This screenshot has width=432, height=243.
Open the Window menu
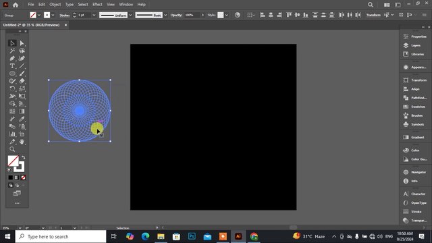(x=126, y=5)
